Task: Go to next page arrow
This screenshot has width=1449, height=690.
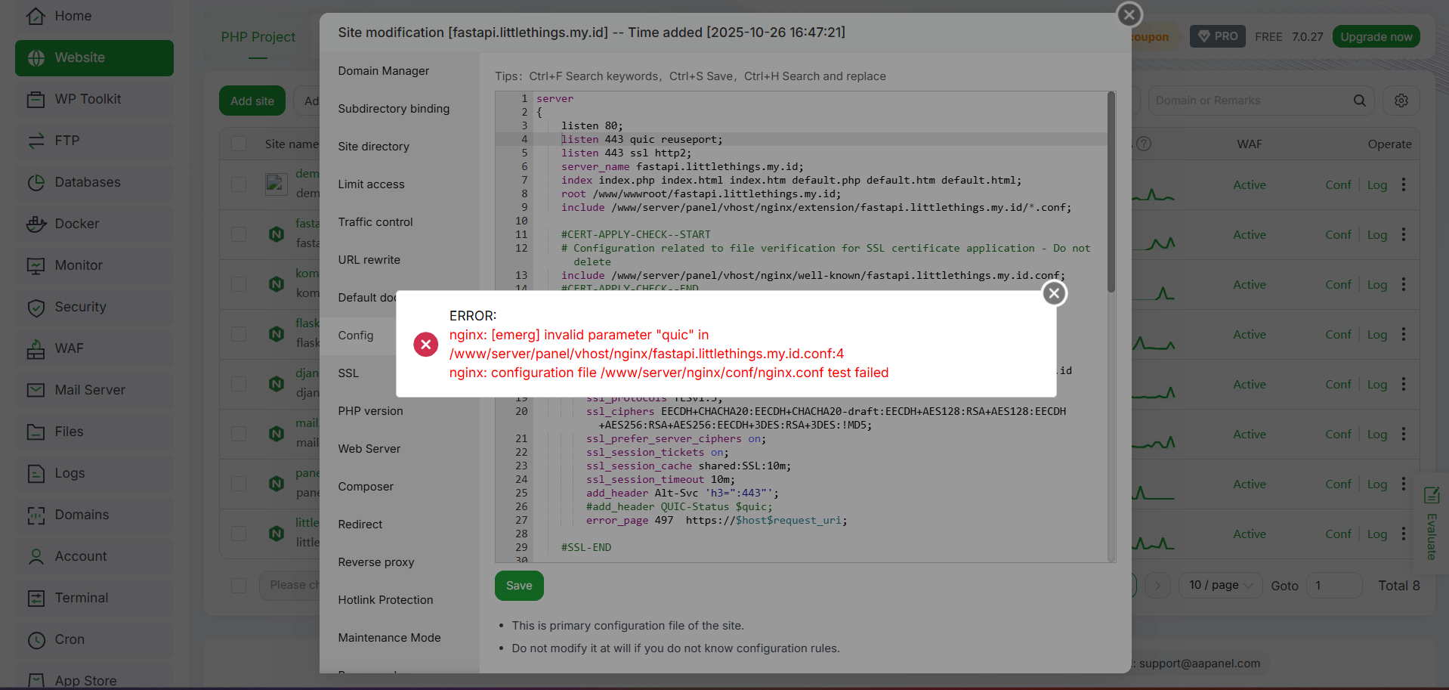Action: (x=1157, y=586)
